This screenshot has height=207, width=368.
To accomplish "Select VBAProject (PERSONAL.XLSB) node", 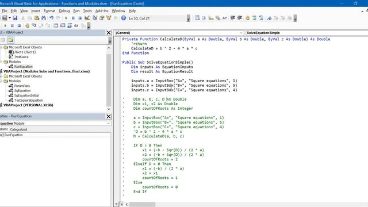I will tap(28, 105).
